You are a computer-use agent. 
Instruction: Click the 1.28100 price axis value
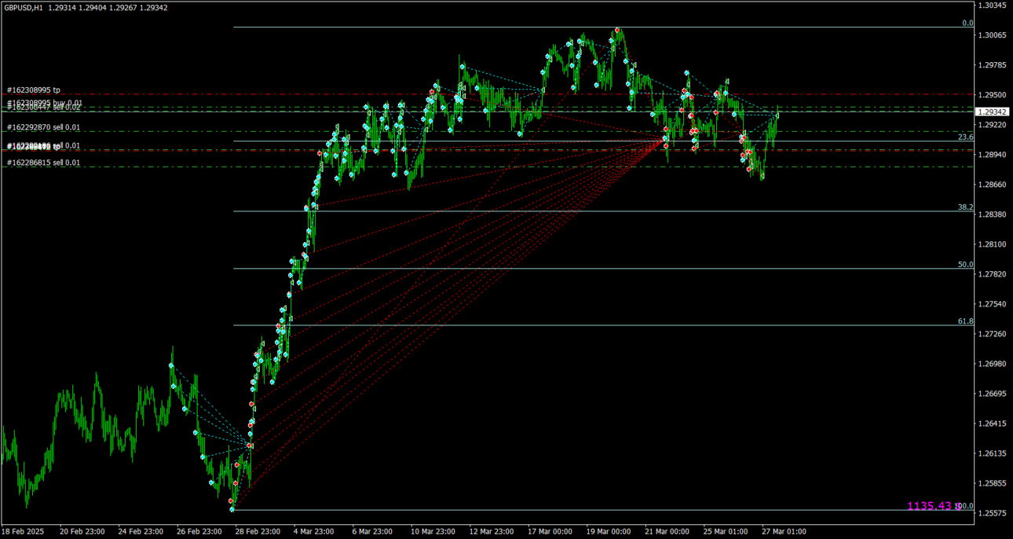point(993,244)
